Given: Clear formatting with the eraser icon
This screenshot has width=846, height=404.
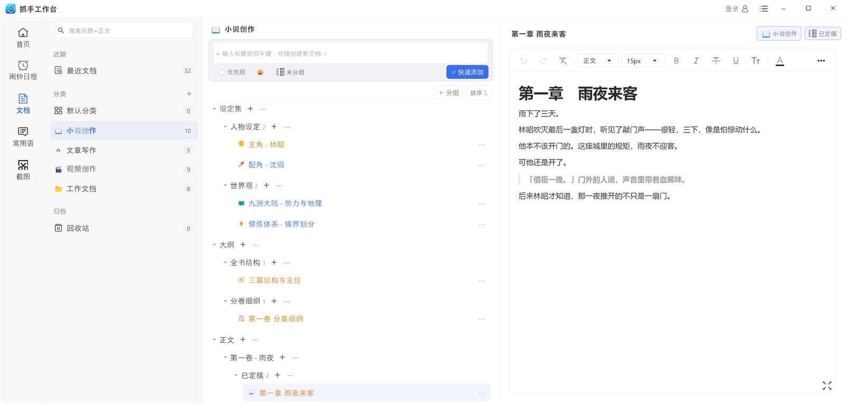Looking at the screenshot, I should 563,61.
